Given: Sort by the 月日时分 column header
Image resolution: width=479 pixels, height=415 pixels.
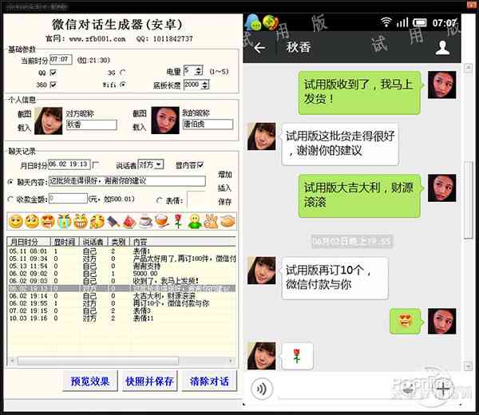Looking at the screenshot, I should 29,242.
